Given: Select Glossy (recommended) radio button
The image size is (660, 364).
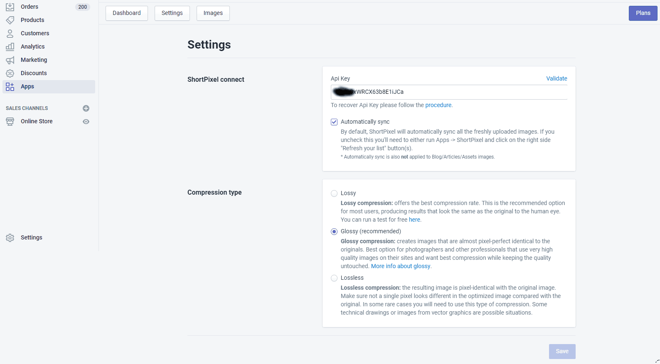Looking at the screenshot, I should click(334, 231).
